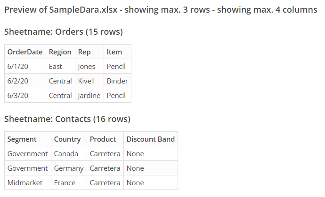The width and height of the screenshot is (325, 197).
Task: Select the Germany country cell
Action: pyautogui.click(x=69, y=168)
